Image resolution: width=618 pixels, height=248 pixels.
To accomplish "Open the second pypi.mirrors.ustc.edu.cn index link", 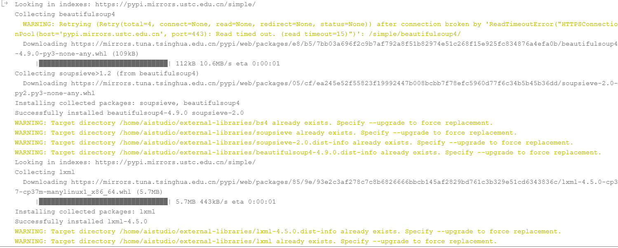I will [x=175, y=162].
